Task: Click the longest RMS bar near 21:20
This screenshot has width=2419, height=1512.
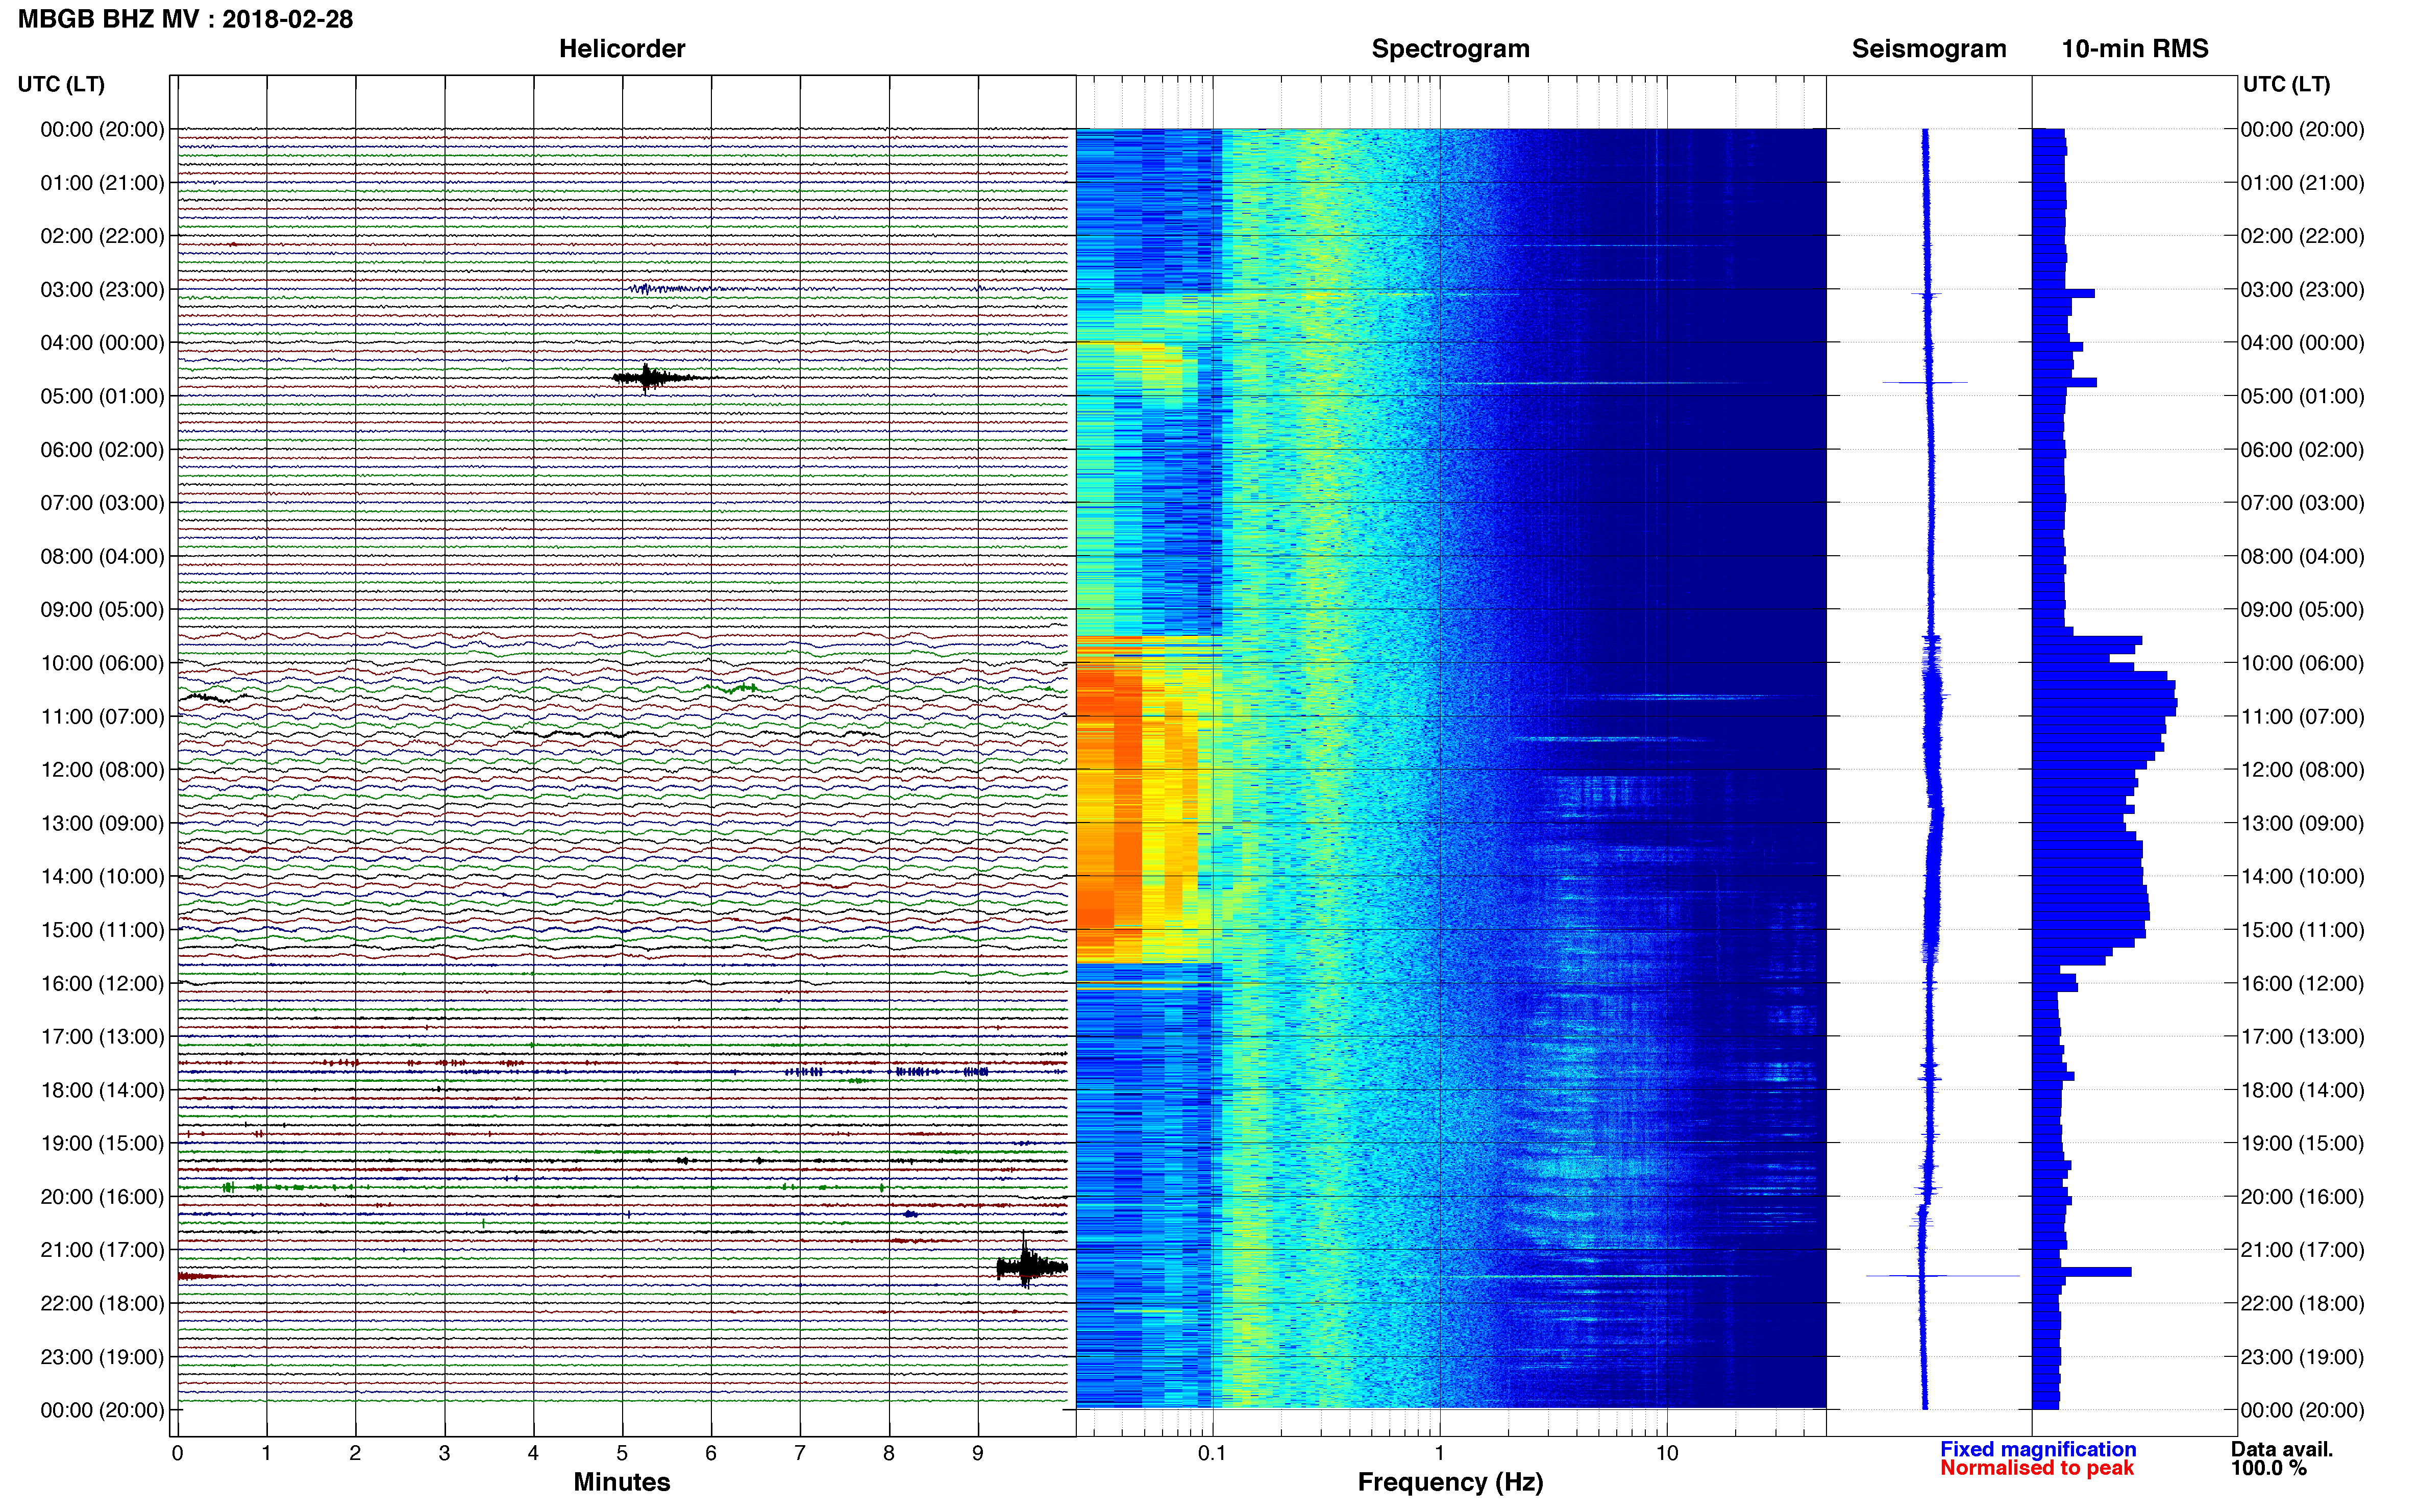Action: click(2081, 1272)
